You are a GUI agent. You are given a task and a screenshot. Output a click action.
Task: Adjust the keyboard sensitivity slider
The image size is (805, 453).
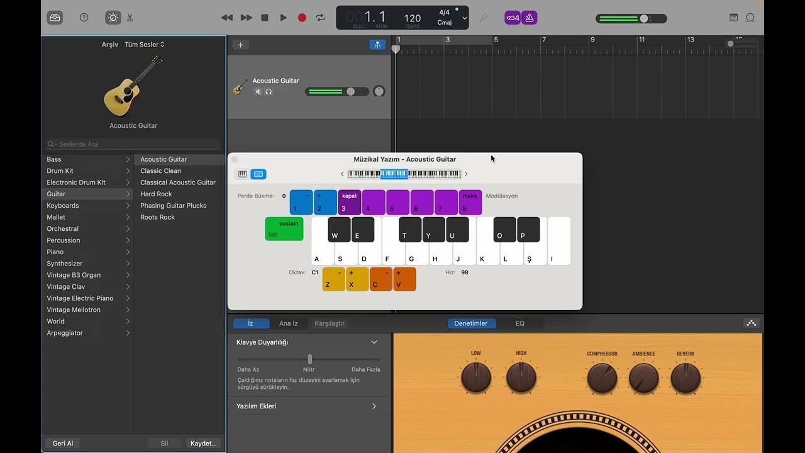pos(309,359)
